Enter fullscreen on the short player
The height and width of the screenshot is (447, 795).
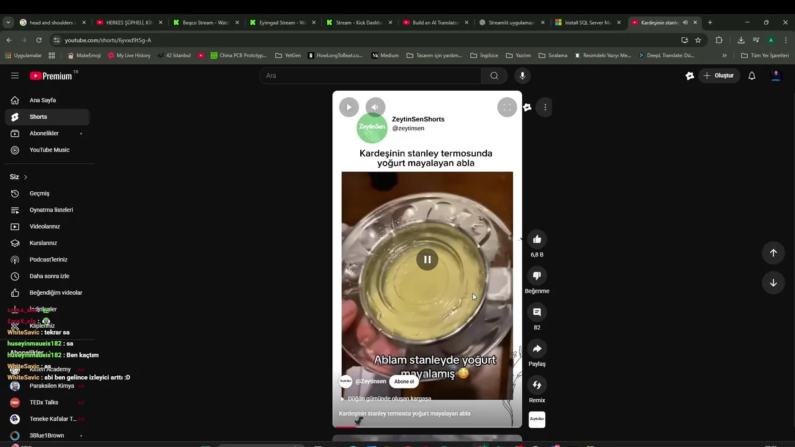coord(507,107)
